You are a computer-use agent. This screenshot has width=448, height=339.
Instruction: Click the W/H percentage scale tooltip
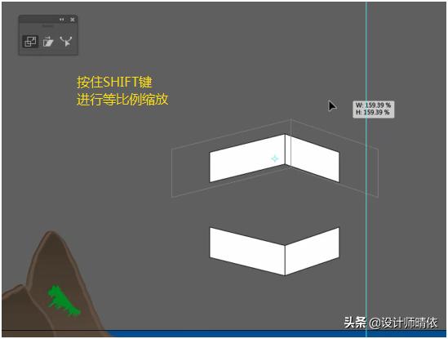pos(374,109)
